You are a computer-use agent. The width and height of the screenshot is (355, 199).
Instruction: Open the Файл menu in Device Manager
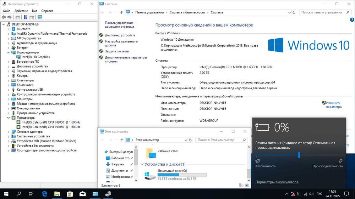tap(6, 11)
